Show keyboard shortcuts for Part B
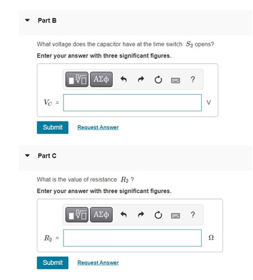Screen dimensions: 253x280 click(176, 80)
